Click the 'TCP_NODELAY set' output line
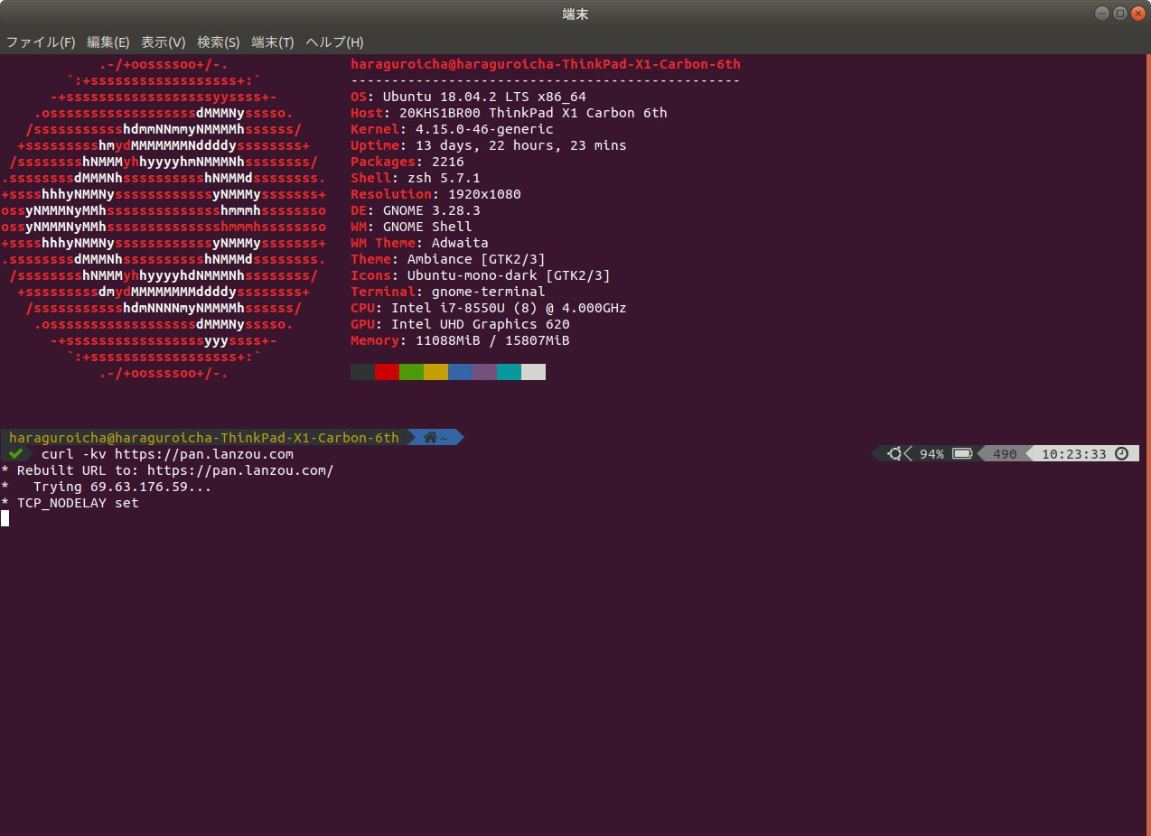 (x=70, y=503)
